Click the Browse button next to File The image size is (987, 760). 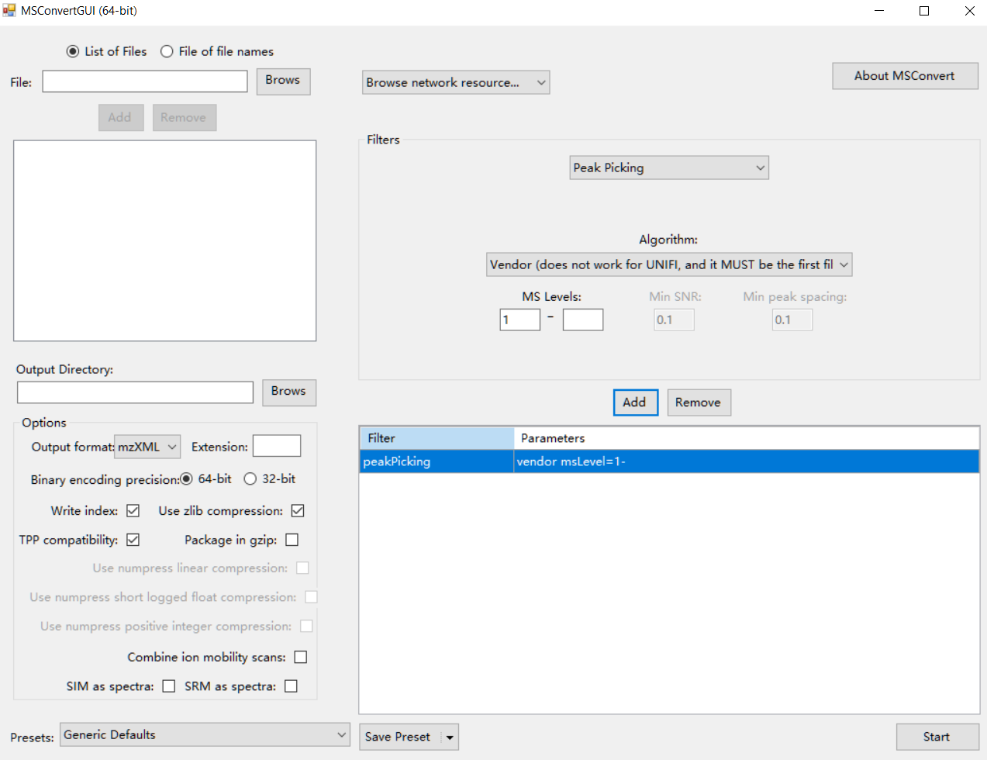(x=283, y=81)
